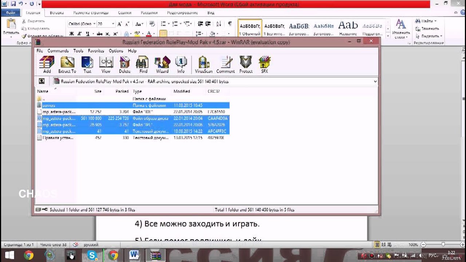The width and height of the screenshot is (466, 262).
Task: Click the zoom out minus button in Word
Action: click(x=422, y=245)
